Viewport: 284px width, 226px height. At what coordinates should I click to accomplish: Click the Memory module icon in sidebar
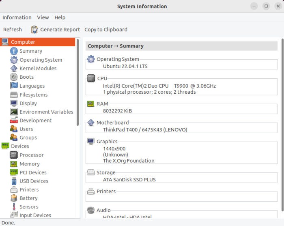pos(14,164)
